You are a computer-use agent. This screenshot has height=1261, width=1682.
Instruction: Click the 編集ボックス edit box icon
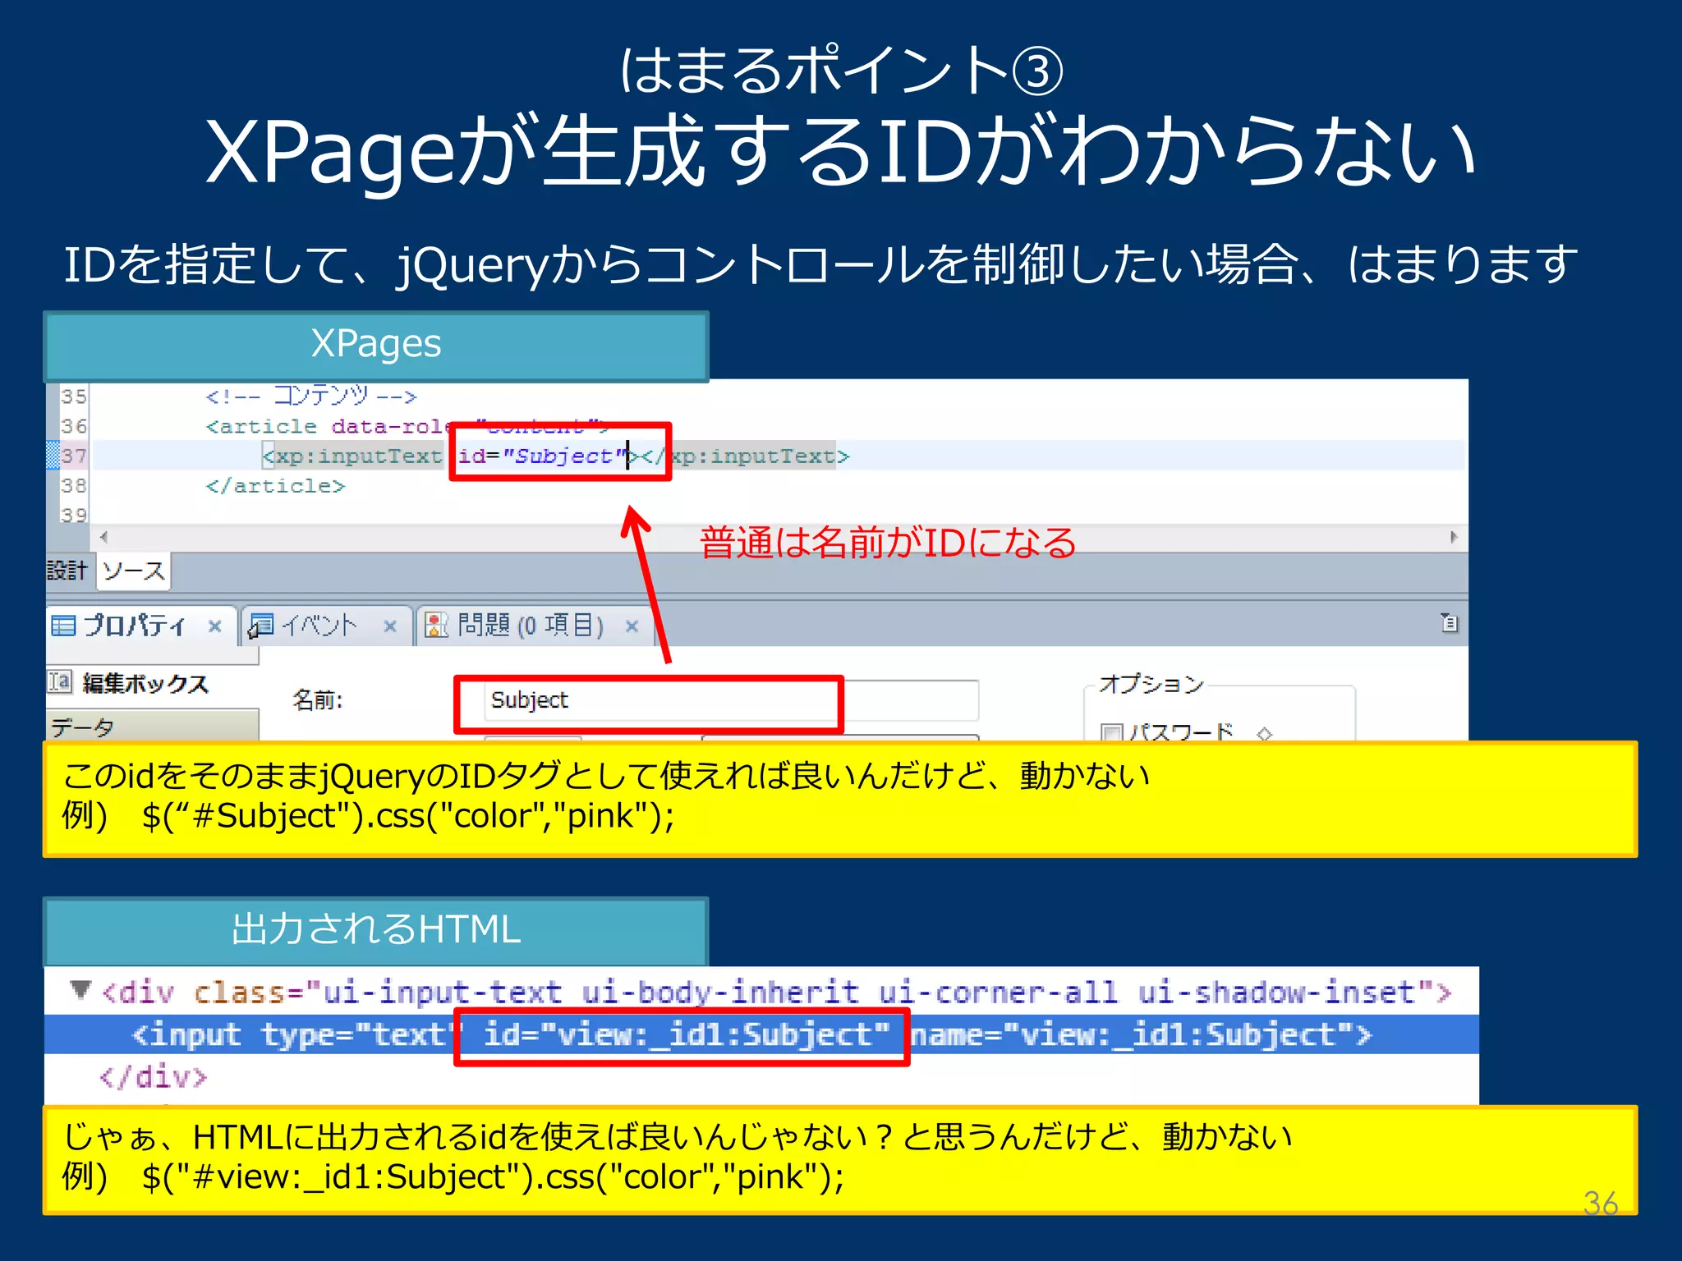(60, 681)
